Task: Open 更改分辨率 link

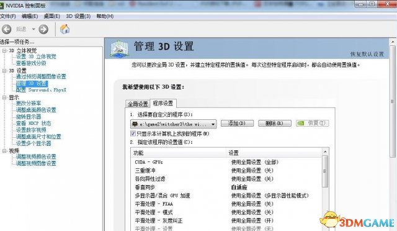Action: click(x=29, y=103)
